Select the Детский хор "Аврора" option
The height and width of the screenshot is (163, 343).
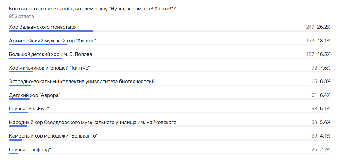click(35, 95)
